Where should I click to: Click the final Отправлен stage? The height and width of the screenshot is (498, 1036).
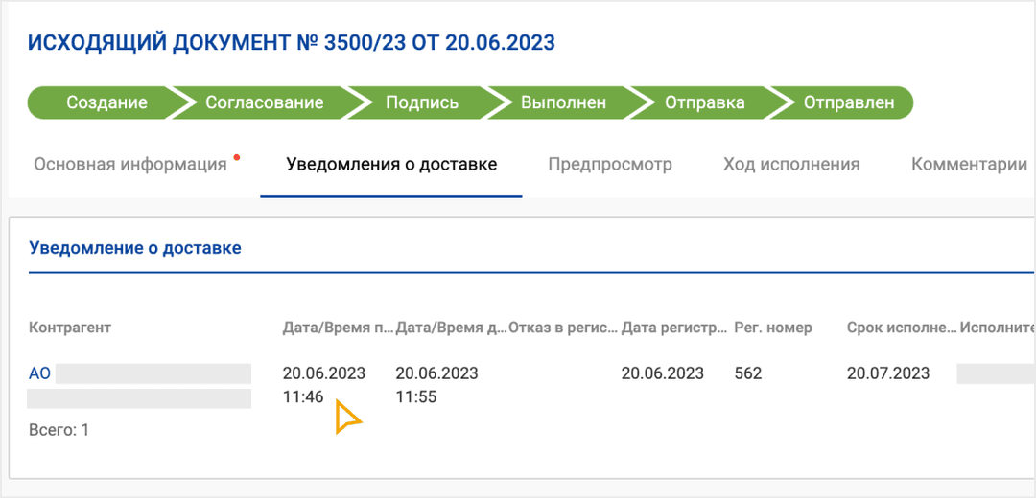[848, 102]
